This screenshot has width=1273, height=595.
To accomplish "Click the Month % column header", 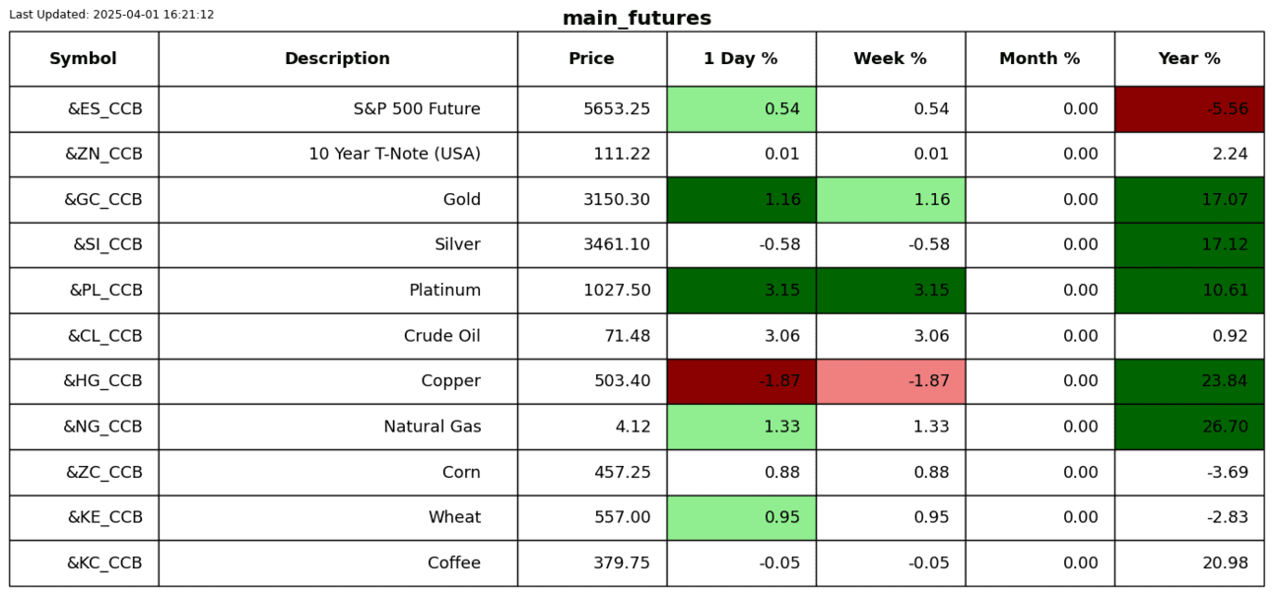I will 1039,59.
